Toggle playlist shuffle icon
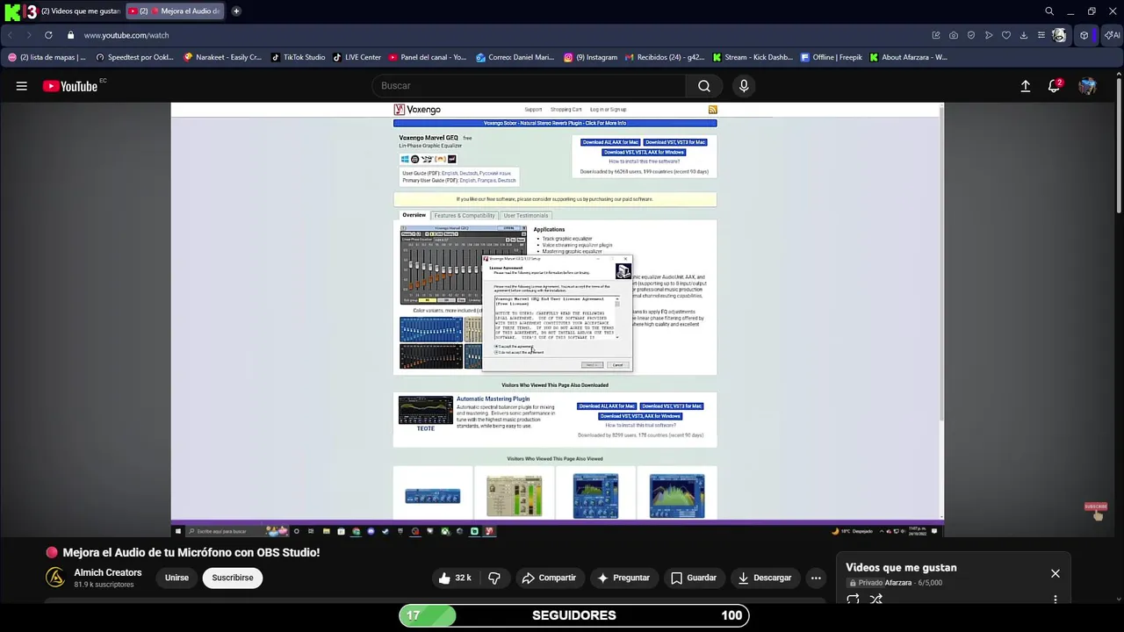1124x632 pixels. [x=875, y=600]
